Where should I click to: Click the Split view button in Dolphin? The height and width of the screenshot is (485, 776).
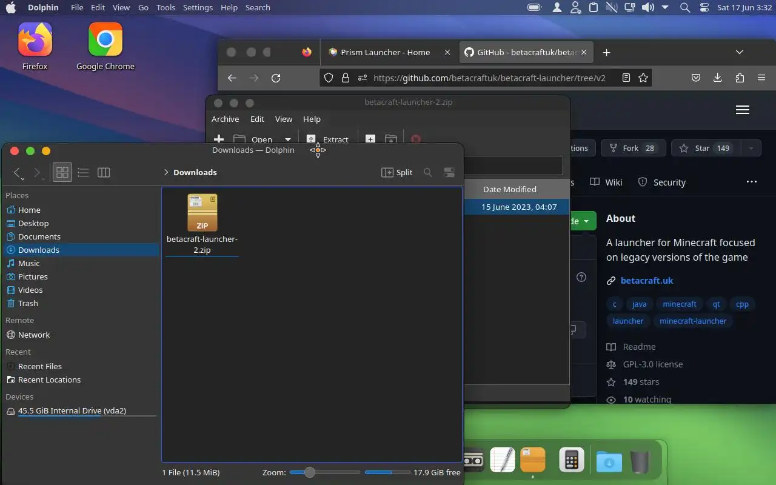[397, 173]
